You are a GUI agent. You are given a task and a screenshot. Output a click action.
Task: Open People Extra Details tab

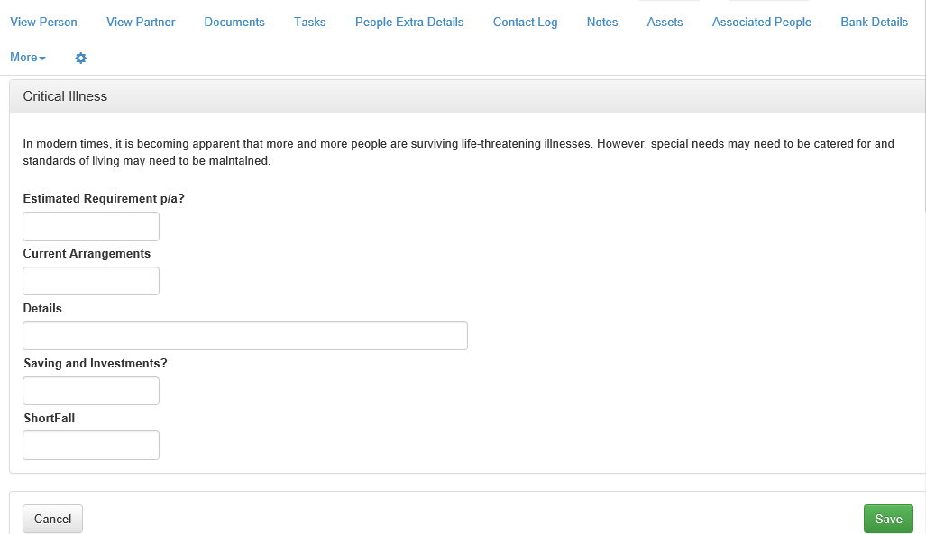409,22
